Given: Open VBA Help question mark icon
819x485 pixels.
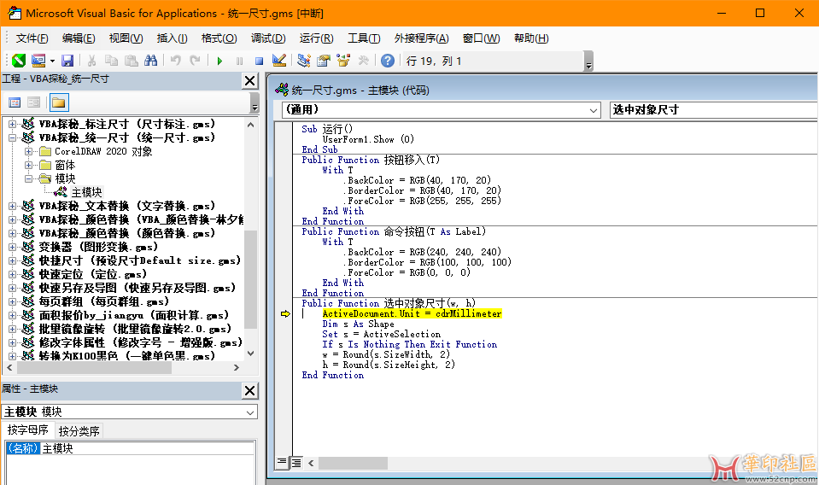Looking at the screenshot, I should click(x=388, y=61).
